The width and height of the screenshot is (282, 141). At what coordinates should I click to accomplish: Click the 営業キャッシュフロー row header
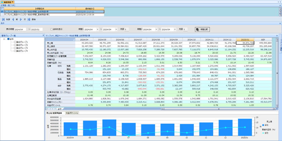(60, 102)
